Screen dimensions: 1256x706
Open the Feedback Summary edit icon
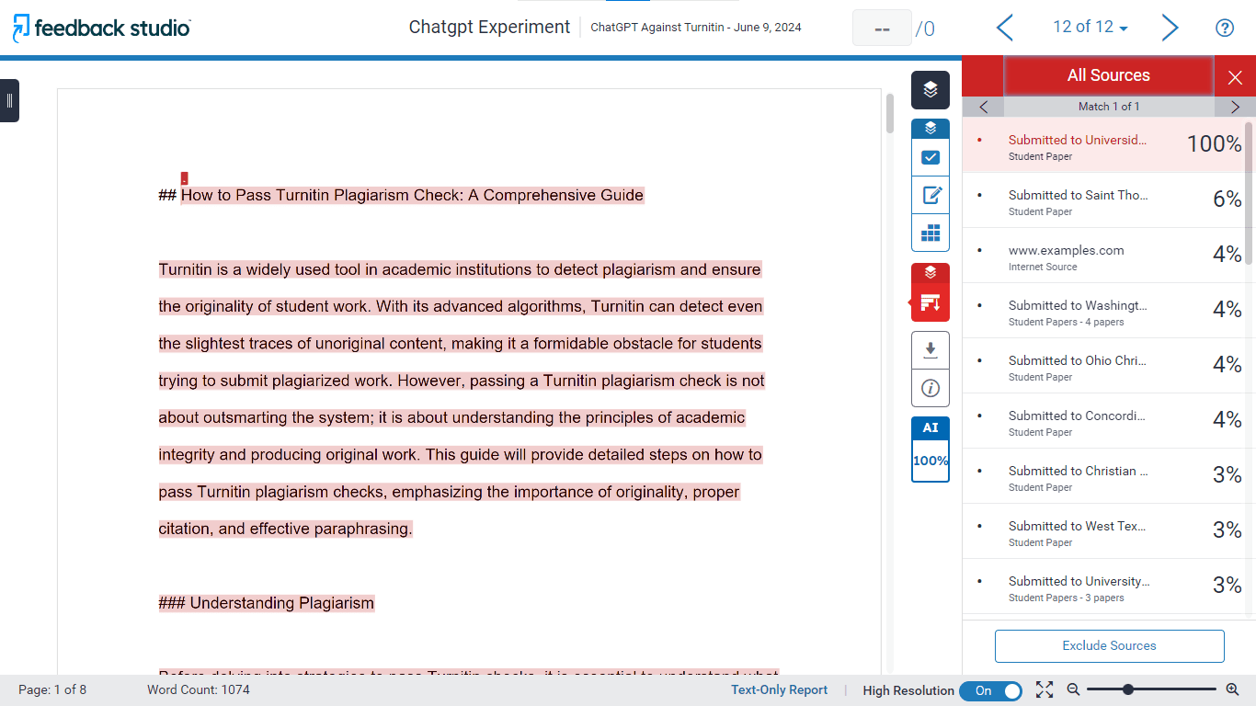click(x=930, y=195)
